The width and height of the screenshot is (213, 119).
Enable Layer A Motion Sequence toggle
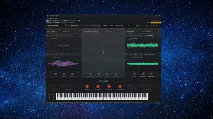click(x=61, y=86)
